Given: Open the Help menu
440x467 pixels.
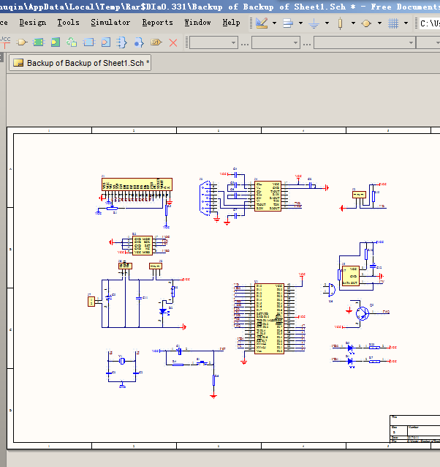Looking at the screenshot, I should (x=231, y=23).
